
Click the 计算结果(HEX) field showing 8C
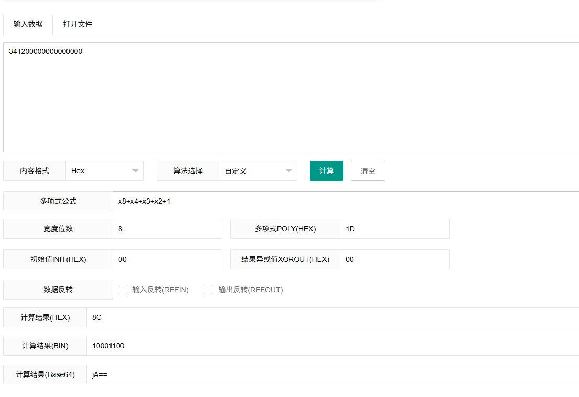(333, 317)
